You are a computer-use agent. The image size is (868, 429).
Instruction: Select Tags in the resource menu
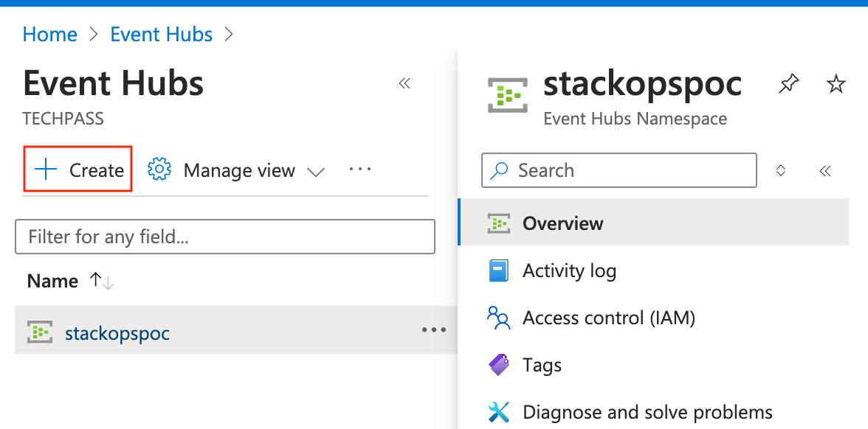[x=542, y=365]
